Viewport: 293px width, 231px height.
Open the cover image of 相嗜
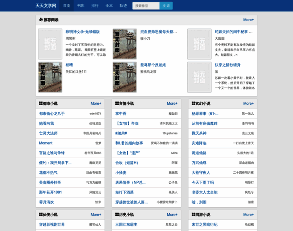pyautogui.click(x=50, y=77)
